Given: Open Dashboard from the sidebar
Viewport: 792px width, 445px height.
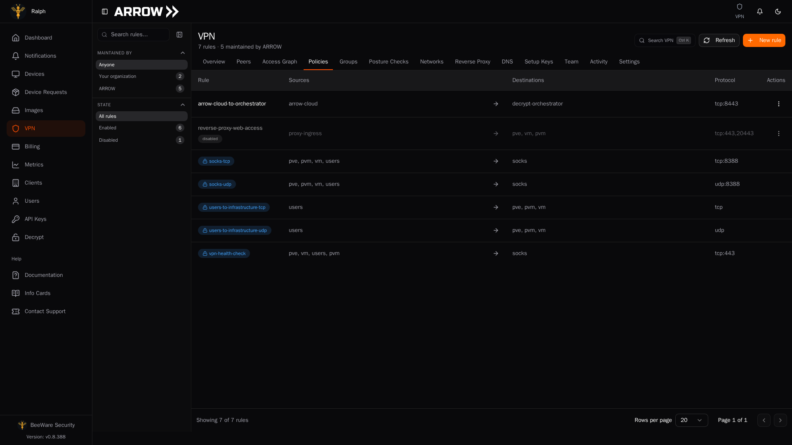Looking at the screenshot, I should [x=46, y=38].
